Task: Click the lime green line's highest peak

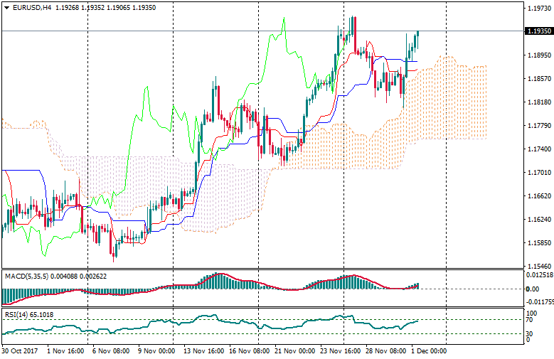Action: point(284,19)
